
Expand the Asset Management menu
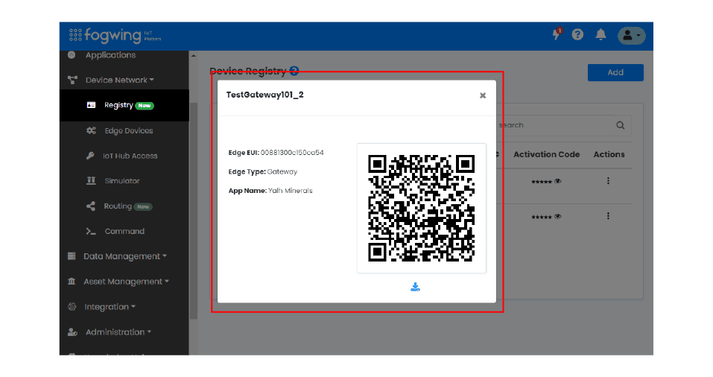(126, 282)
